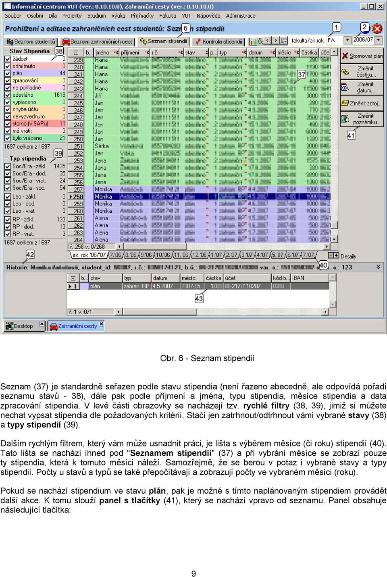The height and width of the screenshot is (577, 387).
Task: Toggle the odesláno status filter
Action: click(8, 95)
